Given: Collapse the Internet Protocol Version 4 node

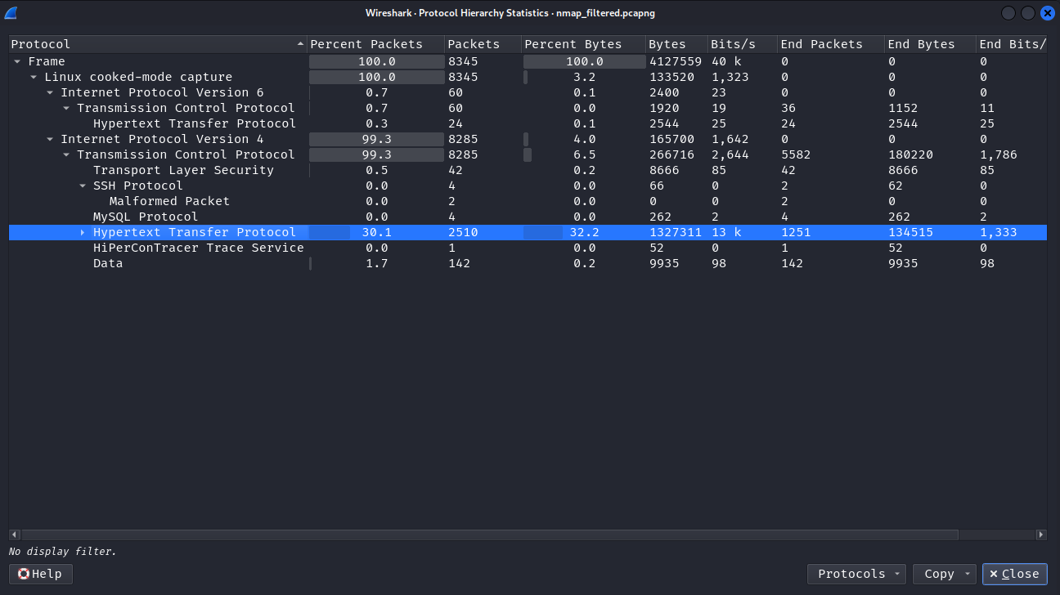Looking at the screenshot, I should (x=50, y=139).
